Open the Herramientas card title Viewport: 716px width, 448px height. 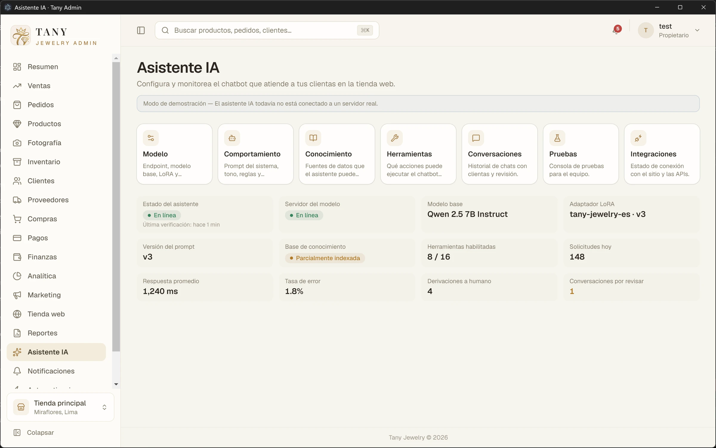[x=409, y=154]
